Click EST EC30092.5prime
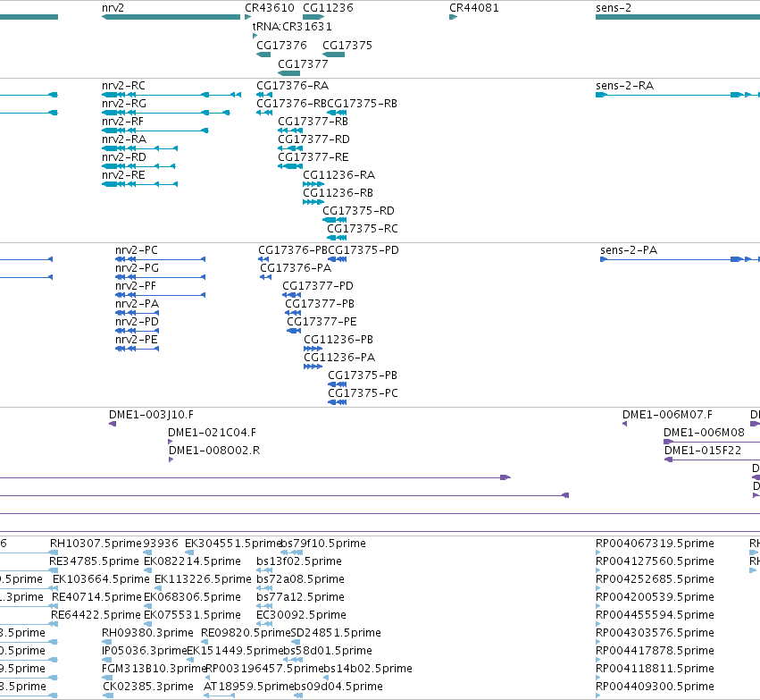The width and height of the screenshot is (760, 700). [302, 615]
